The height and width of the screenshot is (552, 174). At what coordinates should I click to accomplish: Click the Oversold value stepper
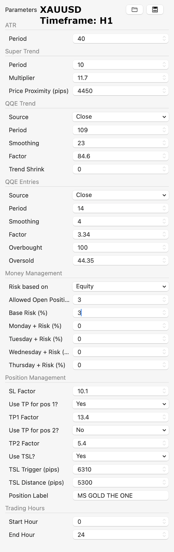pyautogui.click(x=164, y=261)
